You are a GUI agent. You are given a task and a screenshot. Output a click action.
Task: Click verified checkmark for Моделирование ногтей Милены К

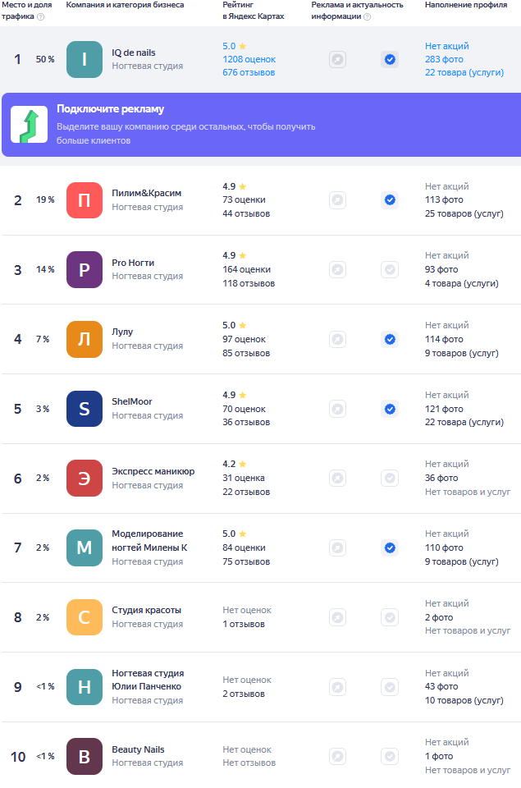point(390,547)
